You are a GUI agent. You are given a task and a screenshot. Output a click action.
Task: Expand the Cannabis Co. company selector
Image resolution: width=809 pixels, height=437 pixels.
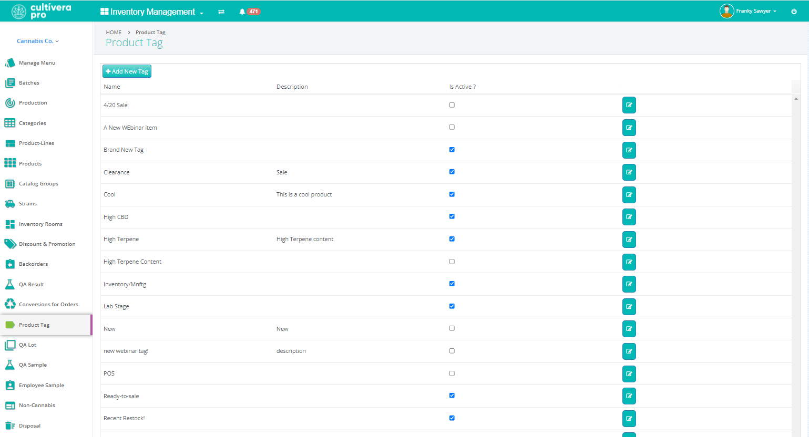[x=38, y=41]
